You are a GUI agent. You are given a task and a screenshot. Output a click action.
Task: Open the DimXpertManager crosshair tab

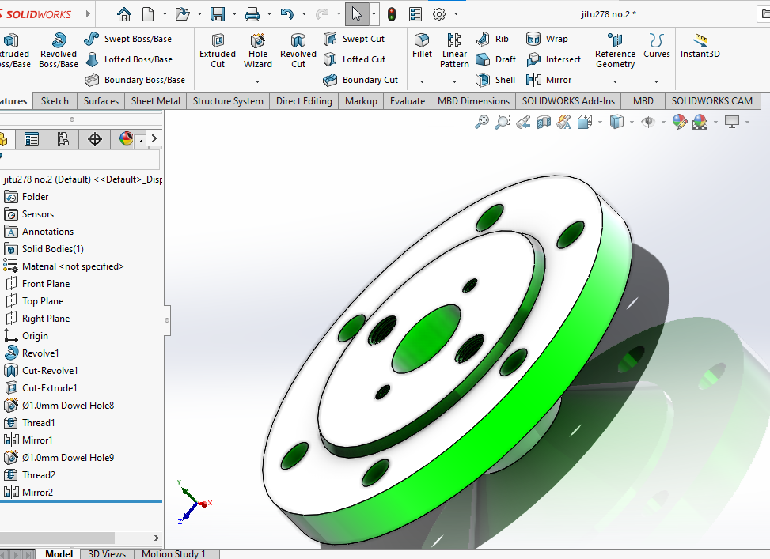pyautogui.click(x=95, y=139)
